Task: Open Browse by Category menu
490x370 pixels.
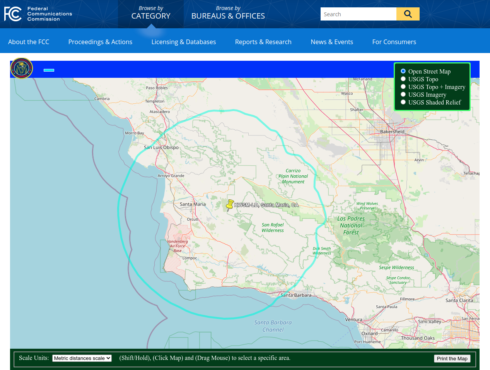Action: (151, 13)
